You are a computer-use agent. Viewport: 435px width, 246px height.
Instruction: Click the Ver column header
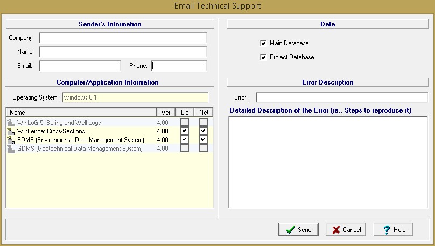166,113
